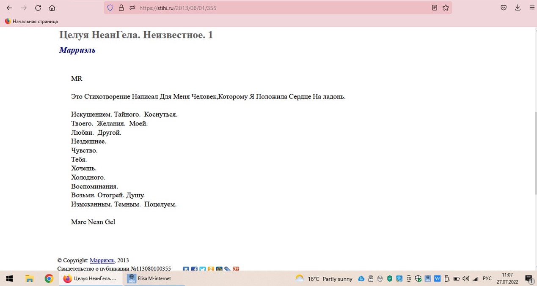This screenshot has width=537, height=286.
Task: Share the poem on Facebook
Action: [194, 269]
